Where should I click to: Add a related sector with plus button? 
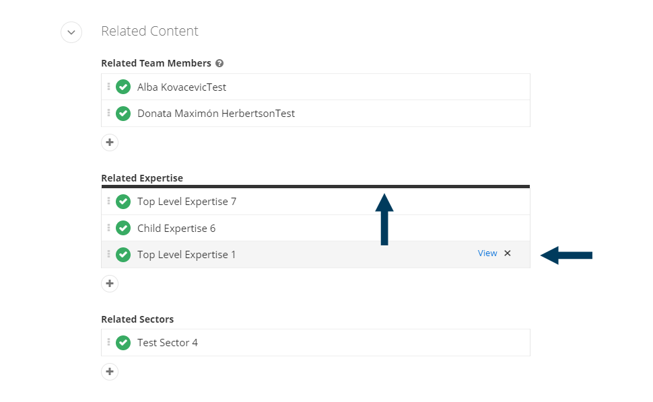(x=110, y=372)
